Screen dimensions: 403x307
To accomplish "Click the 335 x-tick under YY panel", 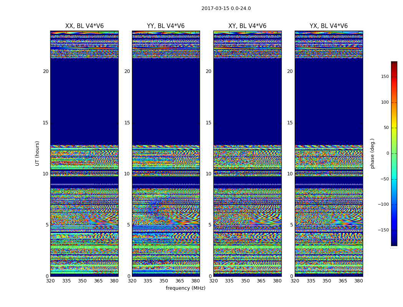I will 148,281.
